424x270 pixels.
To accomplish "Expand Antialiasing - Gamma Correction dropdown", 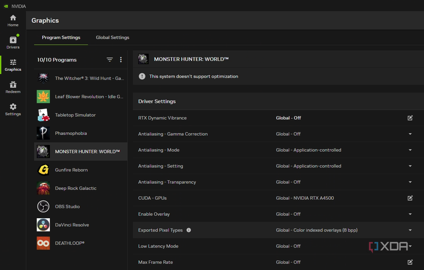I will click(x=410, y=134).
